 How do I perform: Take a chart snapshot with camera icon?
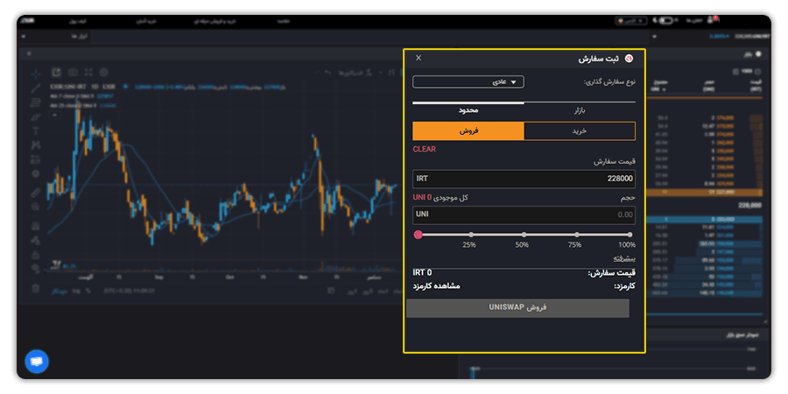click(x=73, y=73)
